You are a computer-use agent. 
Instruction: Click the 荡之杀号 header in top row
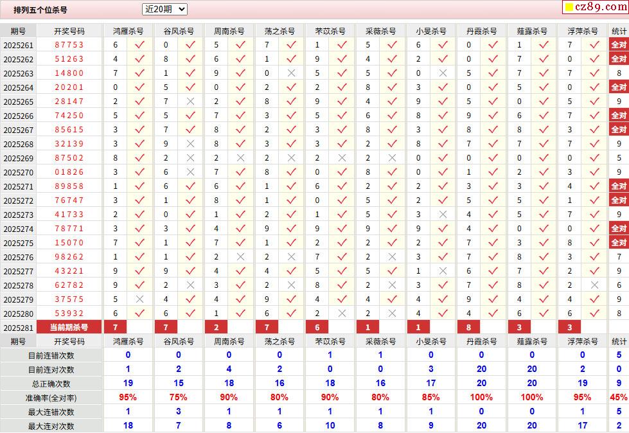click(279, 31)
